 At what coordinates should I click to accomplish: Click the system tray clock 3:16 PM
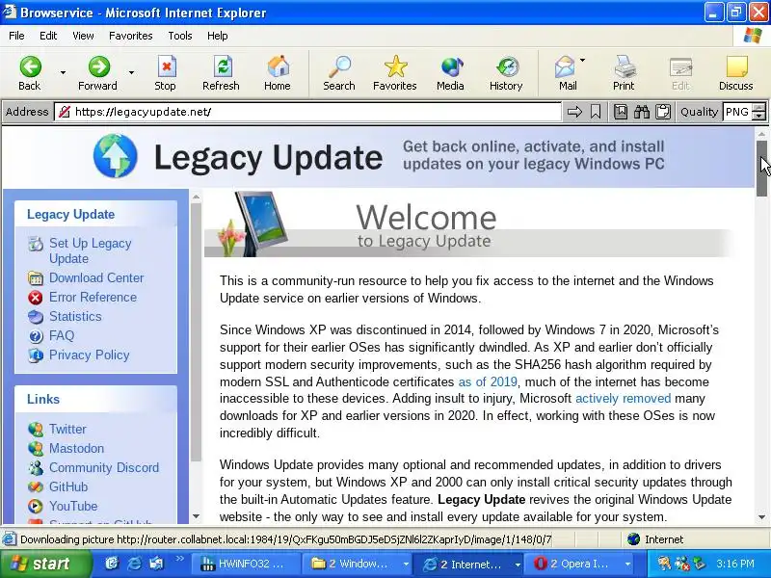coord(734,565)
